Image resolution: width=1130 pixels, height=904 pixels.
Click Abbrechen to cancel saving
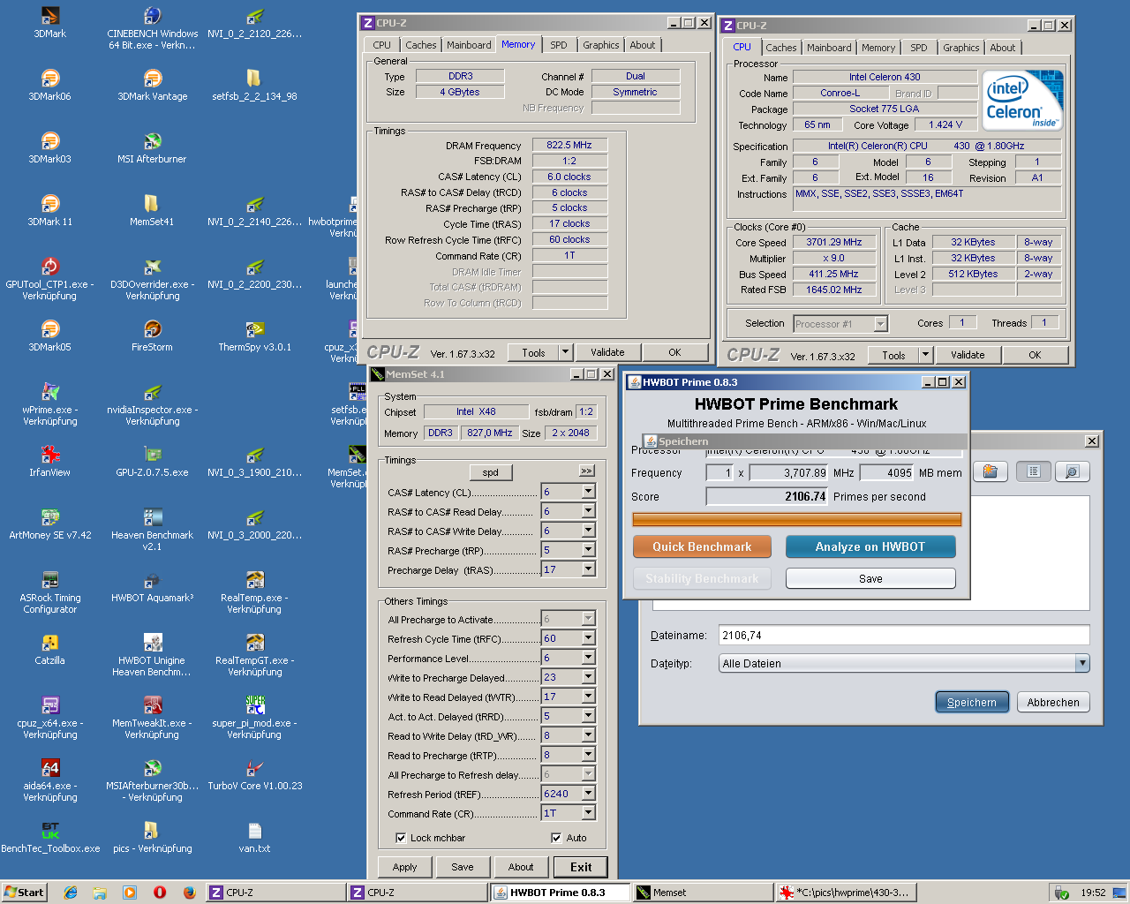point(1053,702)
